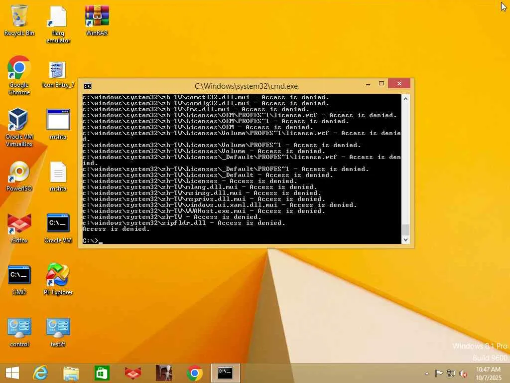Image resolution: width=510 pixels, height=383 pixels.
Task: Open the Windows Start button
Action: (12, 373)
